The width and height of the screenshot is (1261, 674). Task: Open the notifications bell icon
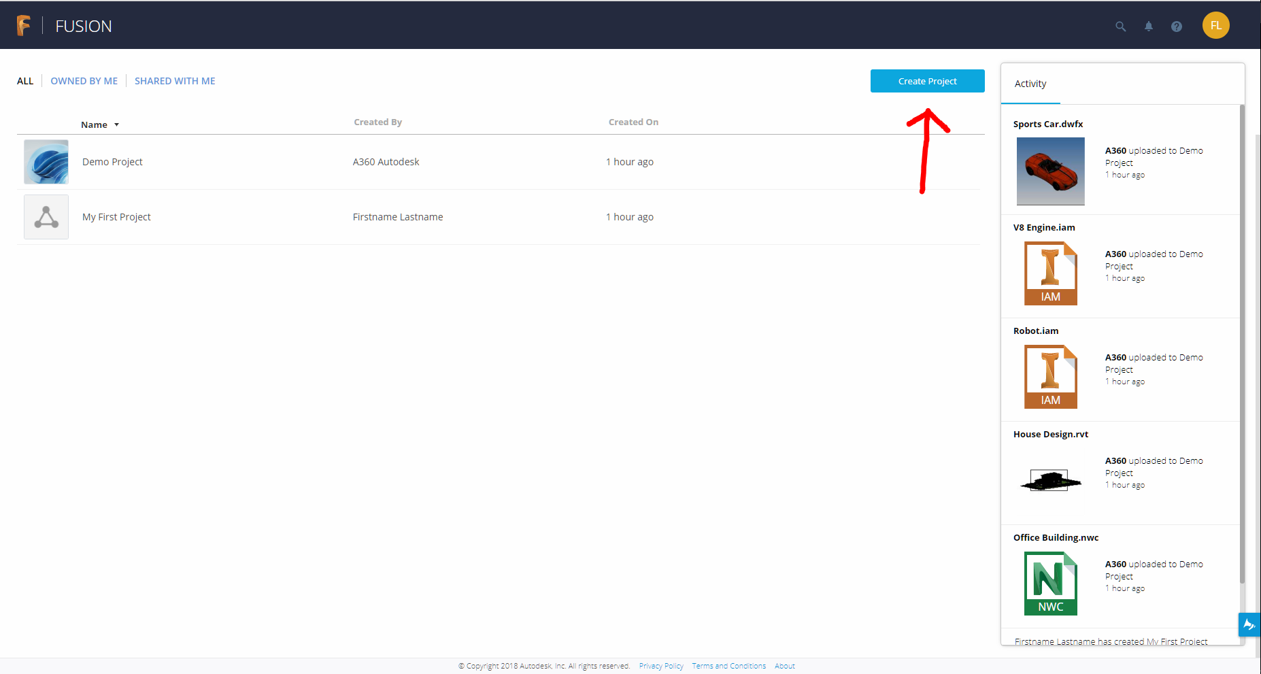1148,27
